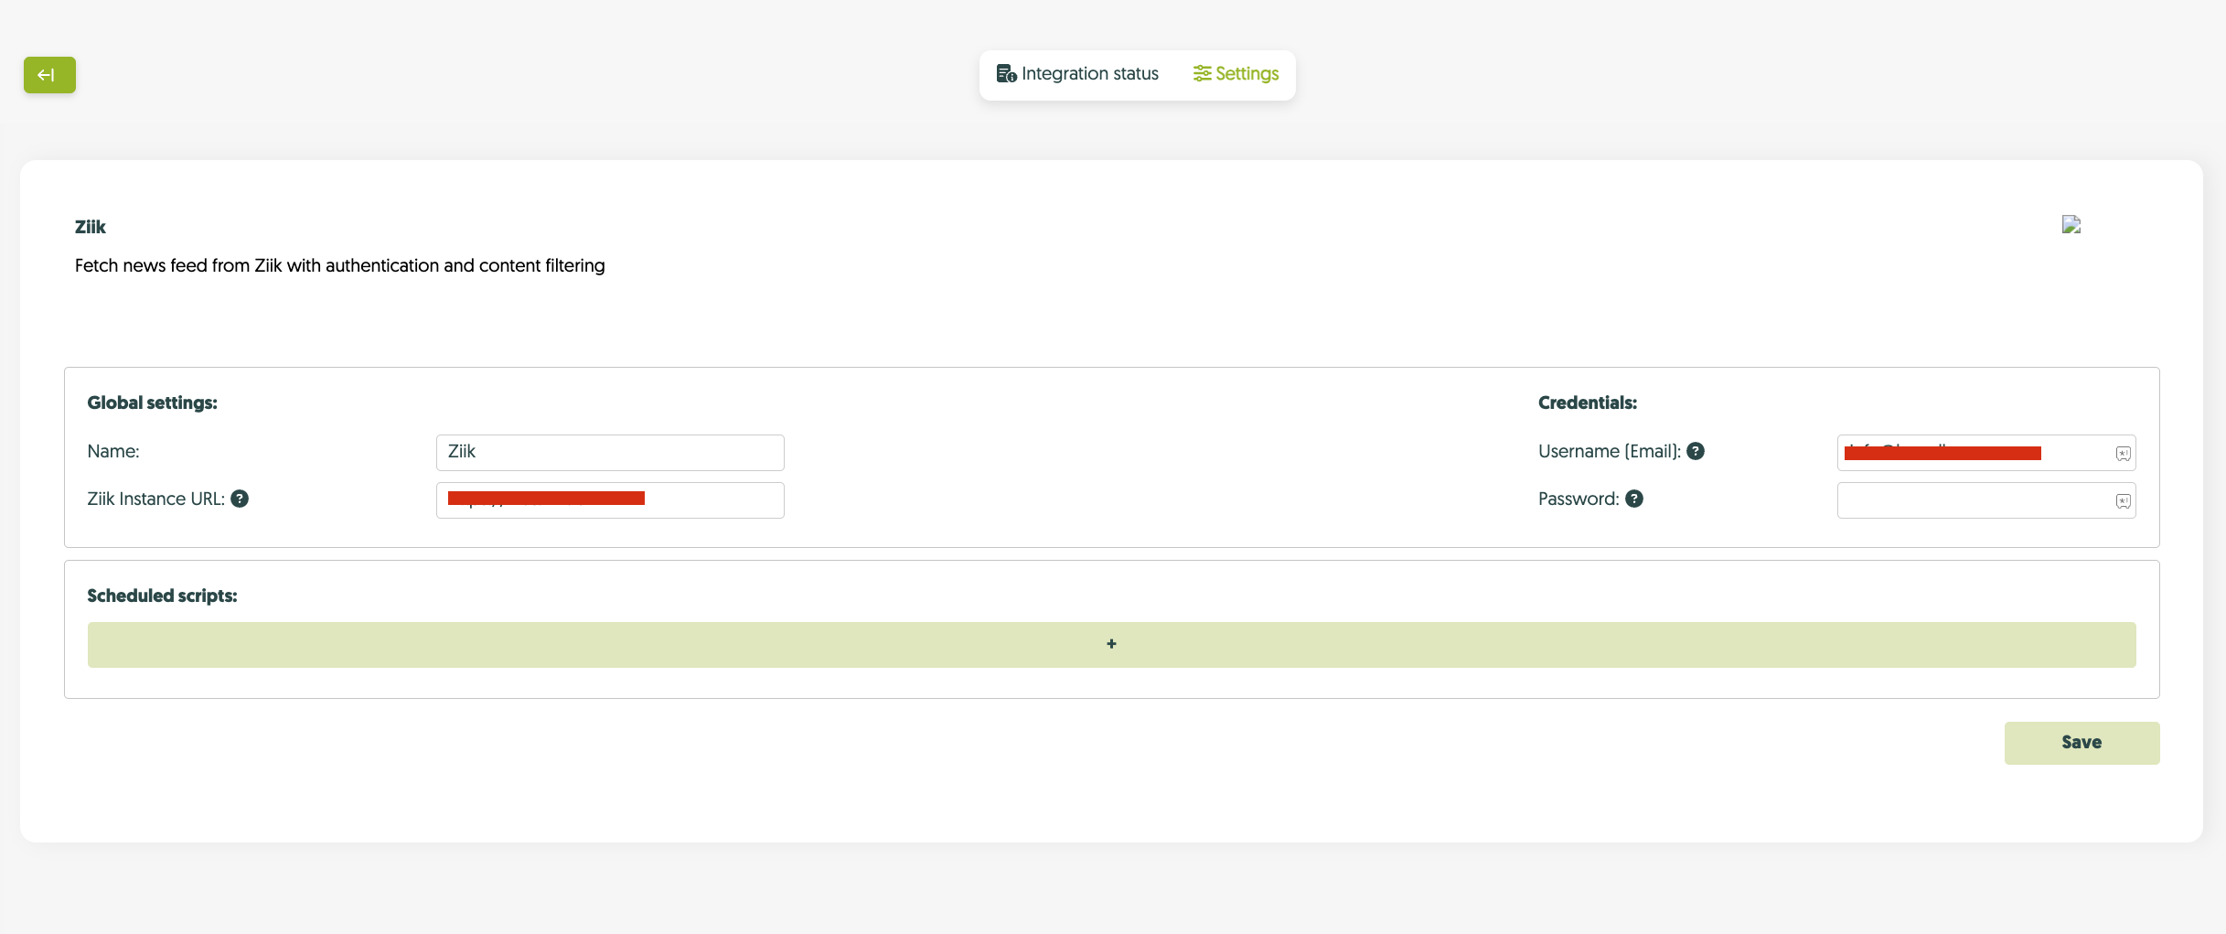
Task: Click the green back arrow button
Action: pos(49,75)
